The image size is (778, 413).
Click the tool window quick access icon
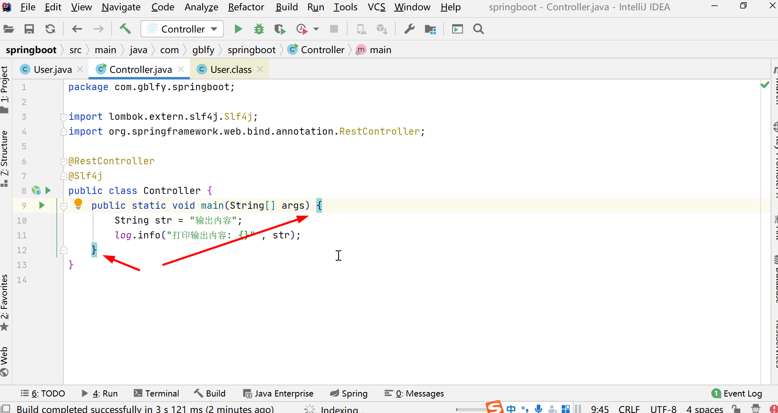5,408
